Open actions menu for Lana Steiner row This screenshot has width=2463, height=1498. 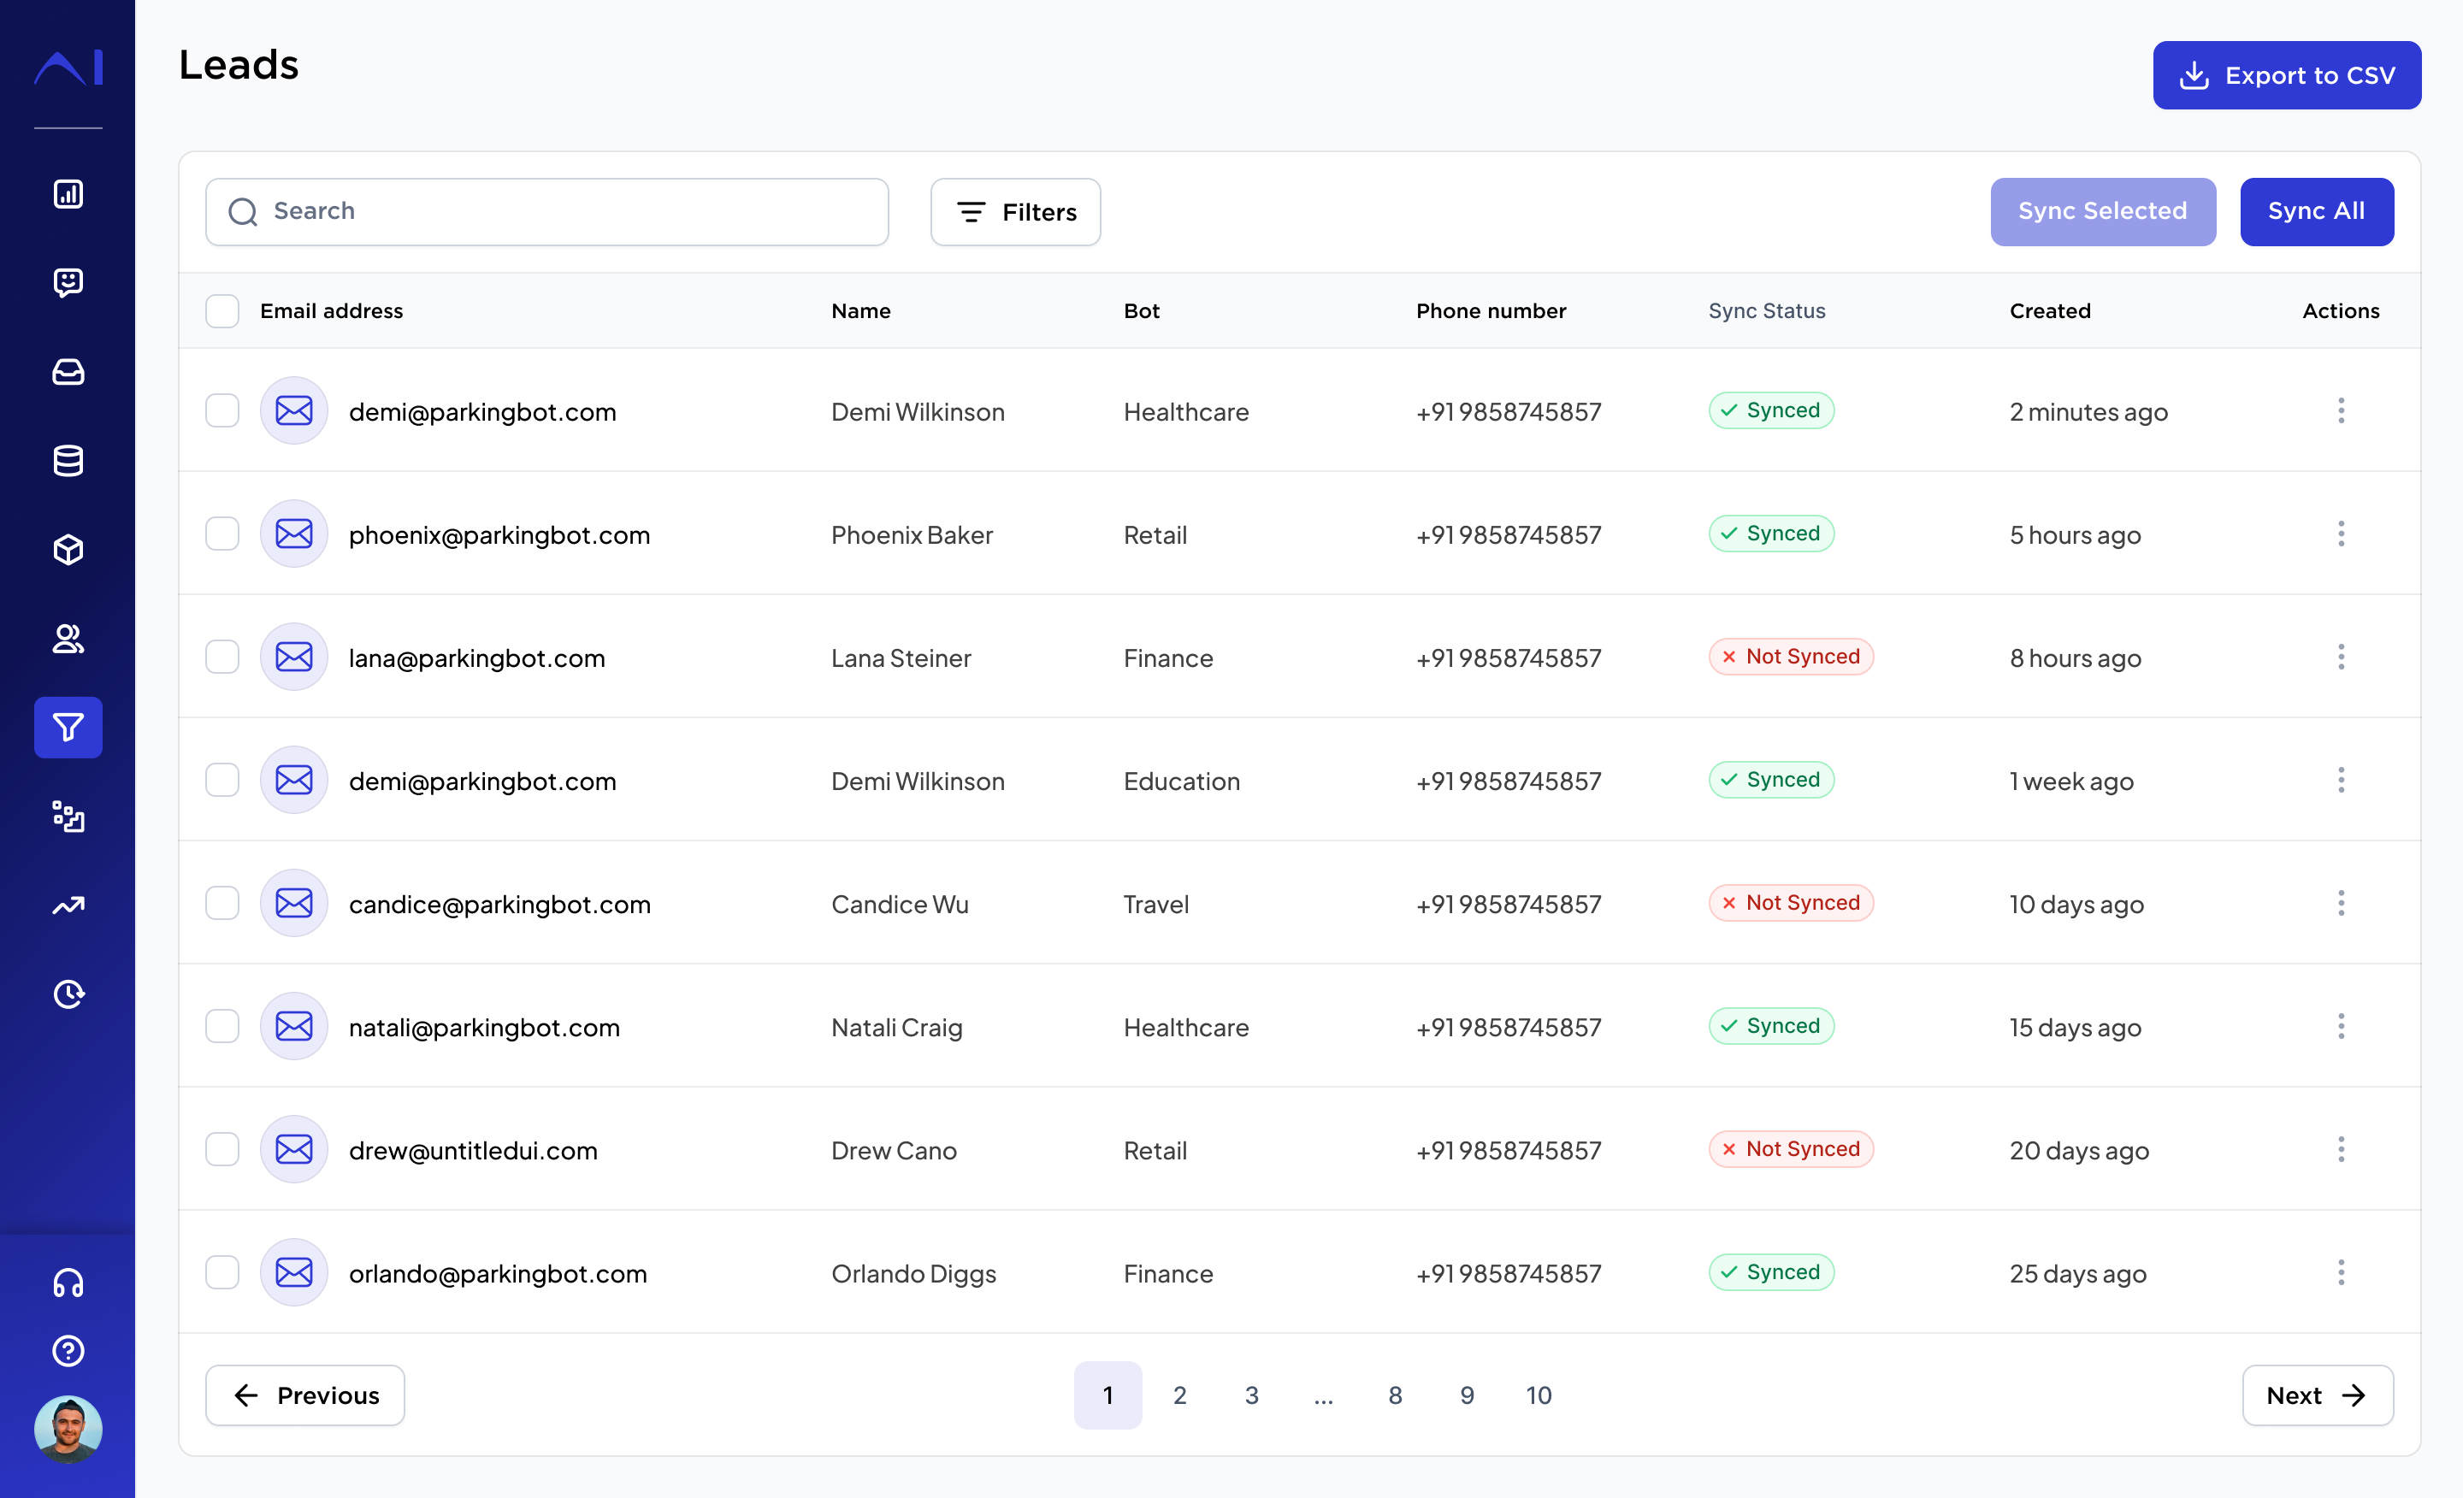coord(2341,657)
